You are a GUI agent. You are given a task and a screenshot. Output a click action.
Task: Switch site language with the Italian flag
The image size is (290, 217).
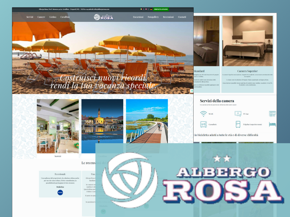141,9
